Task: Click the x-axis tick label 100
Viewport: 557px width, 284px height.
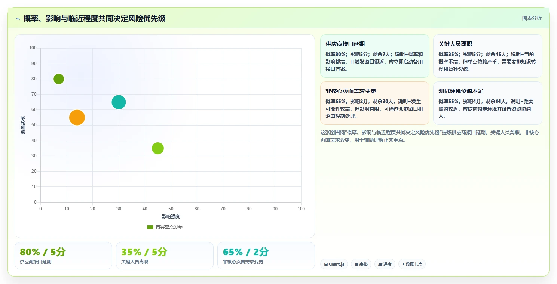Action: coord(301,209)
